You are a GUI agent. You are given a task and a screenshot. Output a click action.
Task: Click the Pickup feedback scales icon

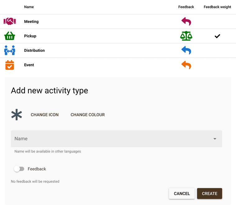(x=186, y=36)
